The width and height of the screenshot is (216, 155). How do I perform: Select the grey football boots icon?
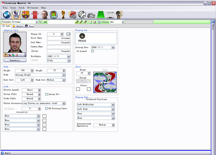point(91,15)
